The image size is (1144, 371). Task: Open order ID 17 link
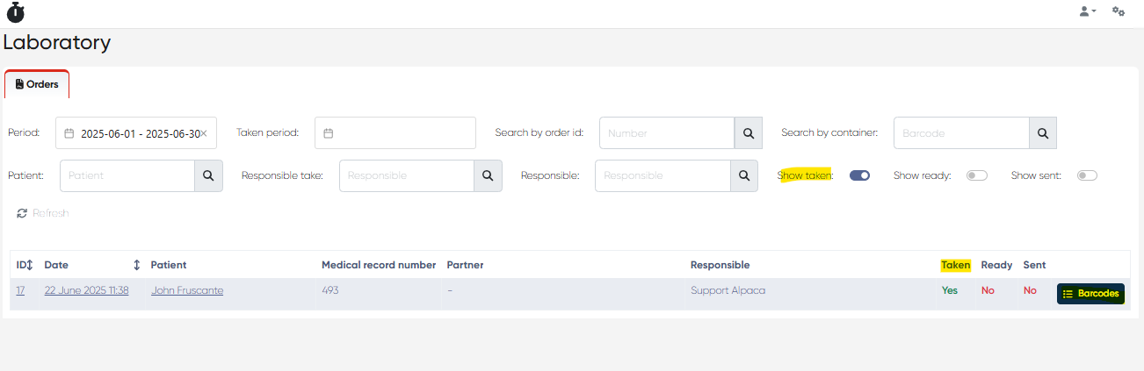pos(20,290)
